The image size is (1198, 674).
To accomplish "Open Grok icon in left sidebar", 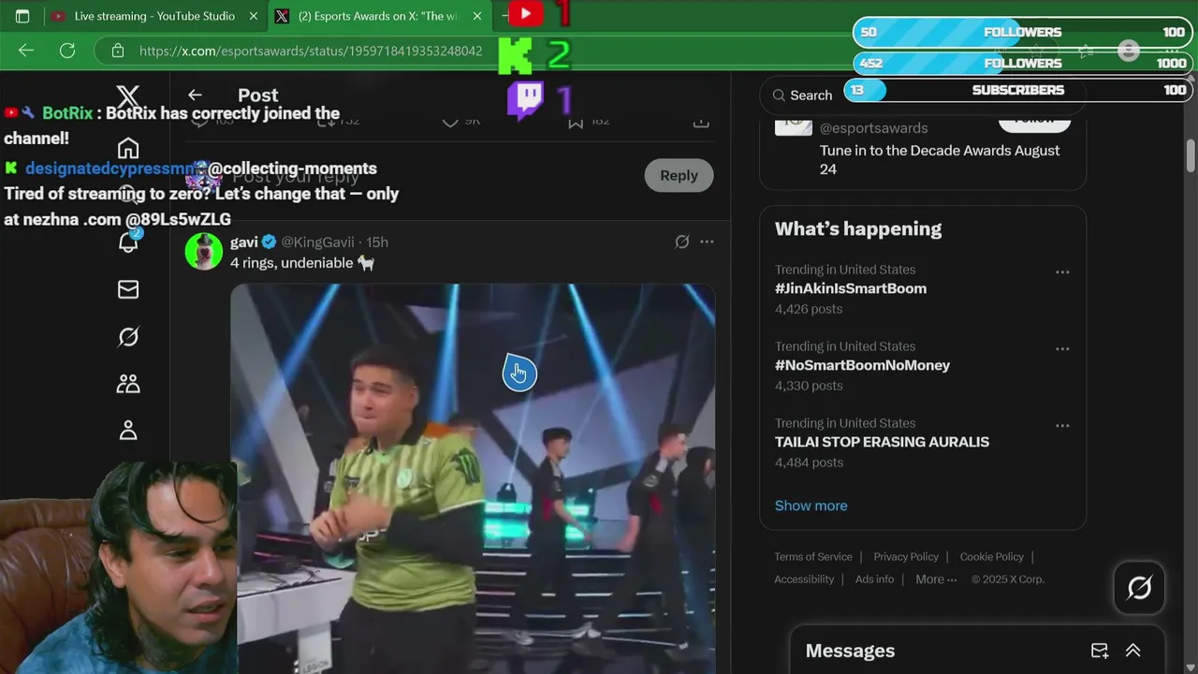I will 128,336.
